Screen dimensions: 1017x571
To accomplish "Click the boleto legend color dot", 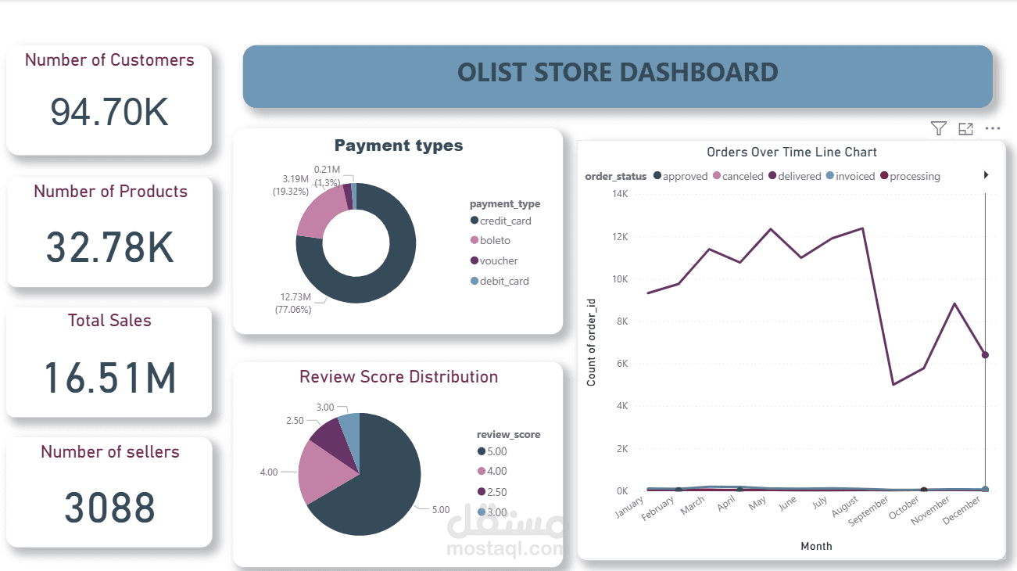I will point(474,241).
